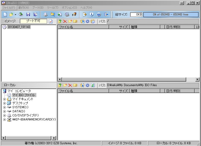Click the blue Information icon in toolbar

pos(92,15)
